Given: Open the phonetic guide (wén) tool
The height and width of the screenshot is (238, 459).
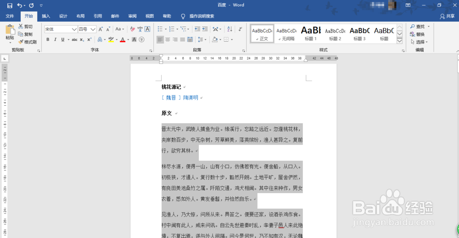Looking at the screenshot, I should pos(140,29).
